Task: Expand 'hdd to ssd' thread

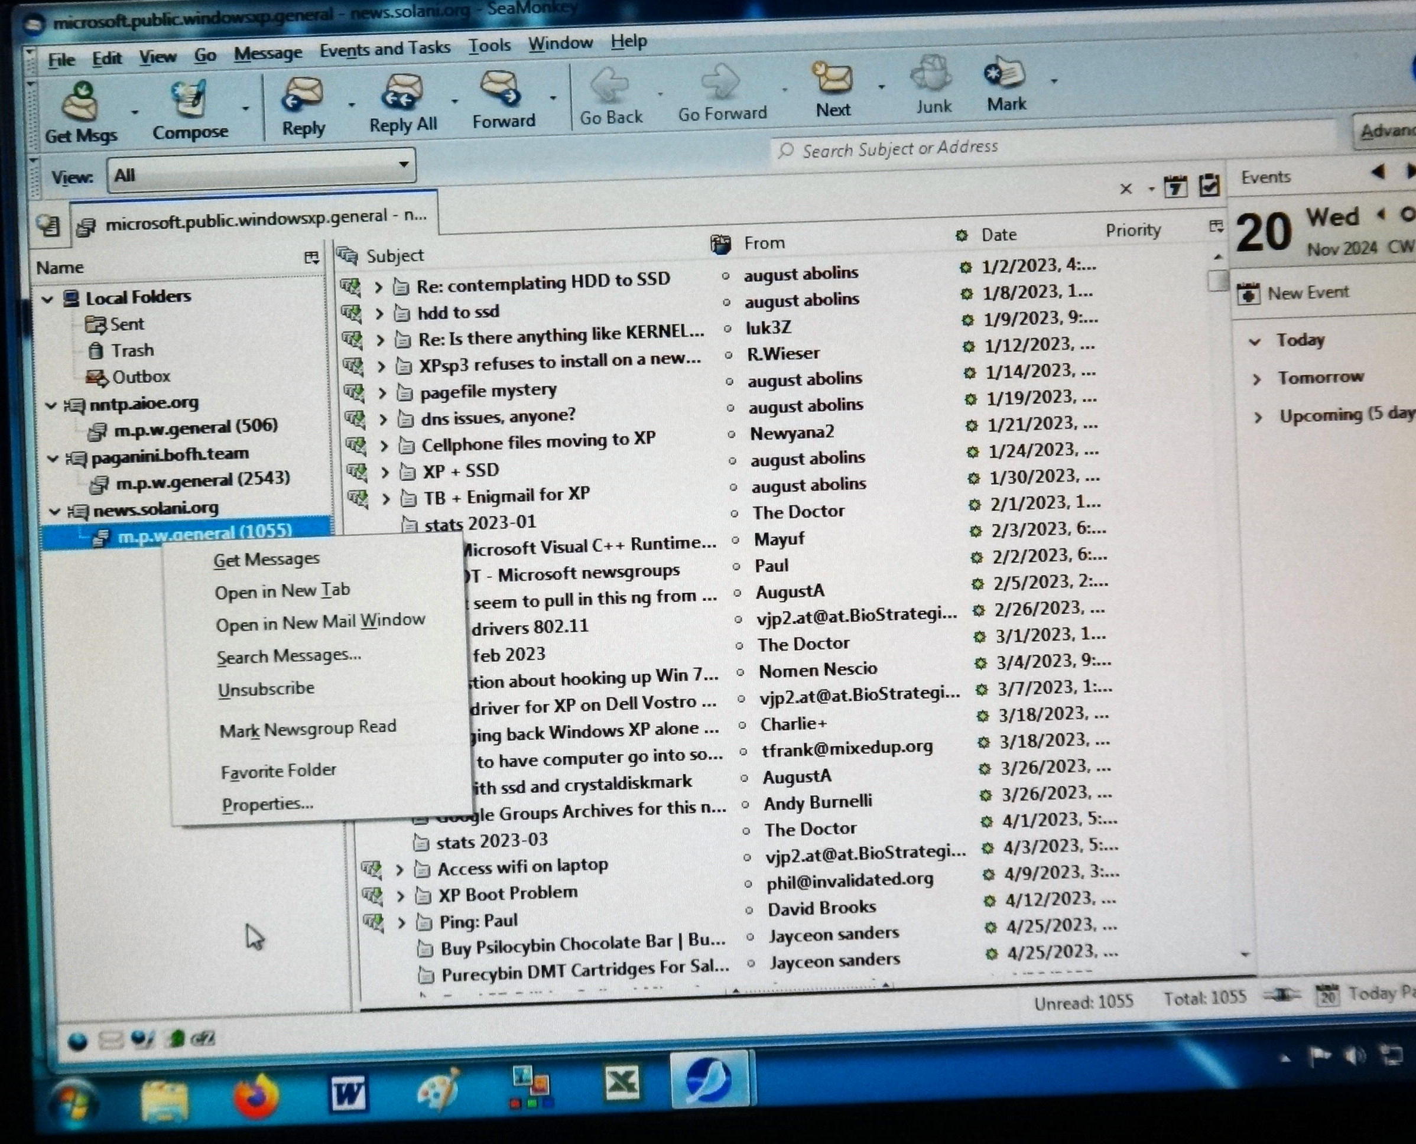Action: (x=379, y=314)
